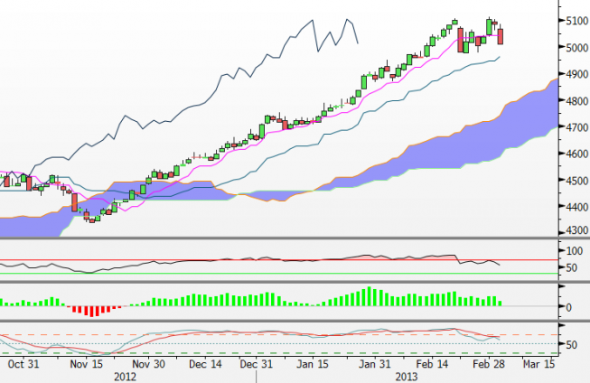Click the 4600 price axis label

coord(576,154)
